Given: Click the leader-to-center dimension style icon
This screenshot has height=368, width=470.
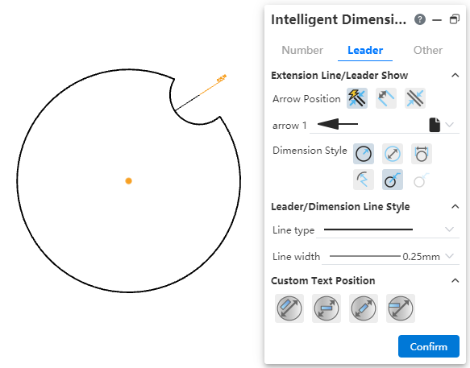Looking at the screenshot, I should point(393,180).
